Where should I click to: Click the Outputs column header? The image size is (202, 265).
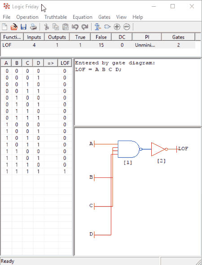tap(57, 37)
